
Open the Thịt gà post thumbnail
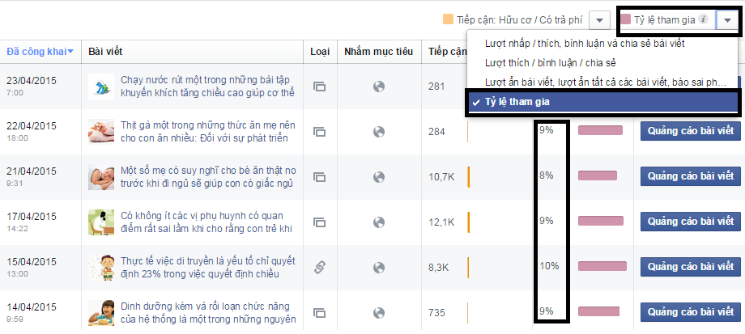pyautogui.click(x=101, y=132)
